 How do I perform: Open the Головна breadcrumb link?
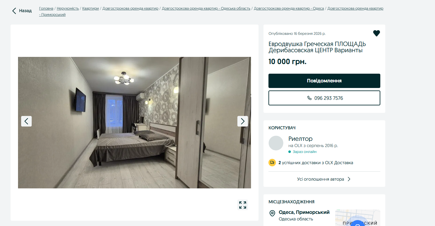tap(46, 8)
